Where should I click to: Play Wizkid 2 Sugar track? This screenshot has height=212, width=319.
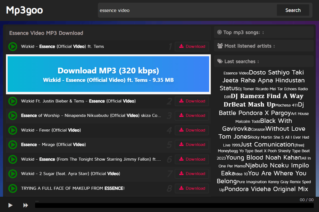pyautogui.click(x=13, y=174)
